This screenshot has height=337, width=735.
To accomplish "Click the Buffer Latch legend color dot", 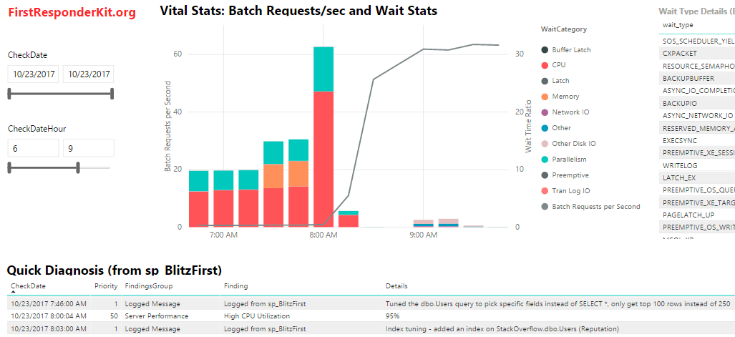I will coord(544,49).
